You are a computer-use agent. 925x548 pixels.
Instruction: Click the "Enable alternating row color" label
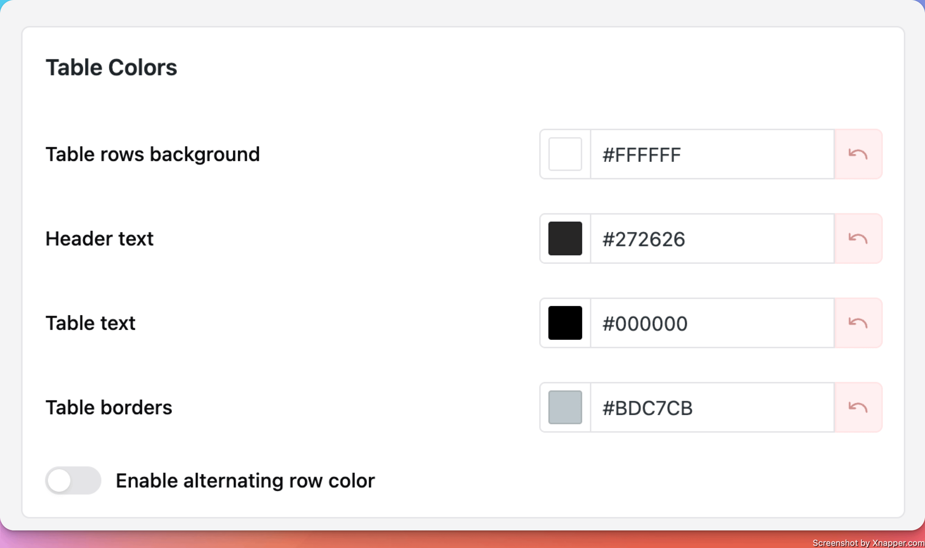(245, 481)
